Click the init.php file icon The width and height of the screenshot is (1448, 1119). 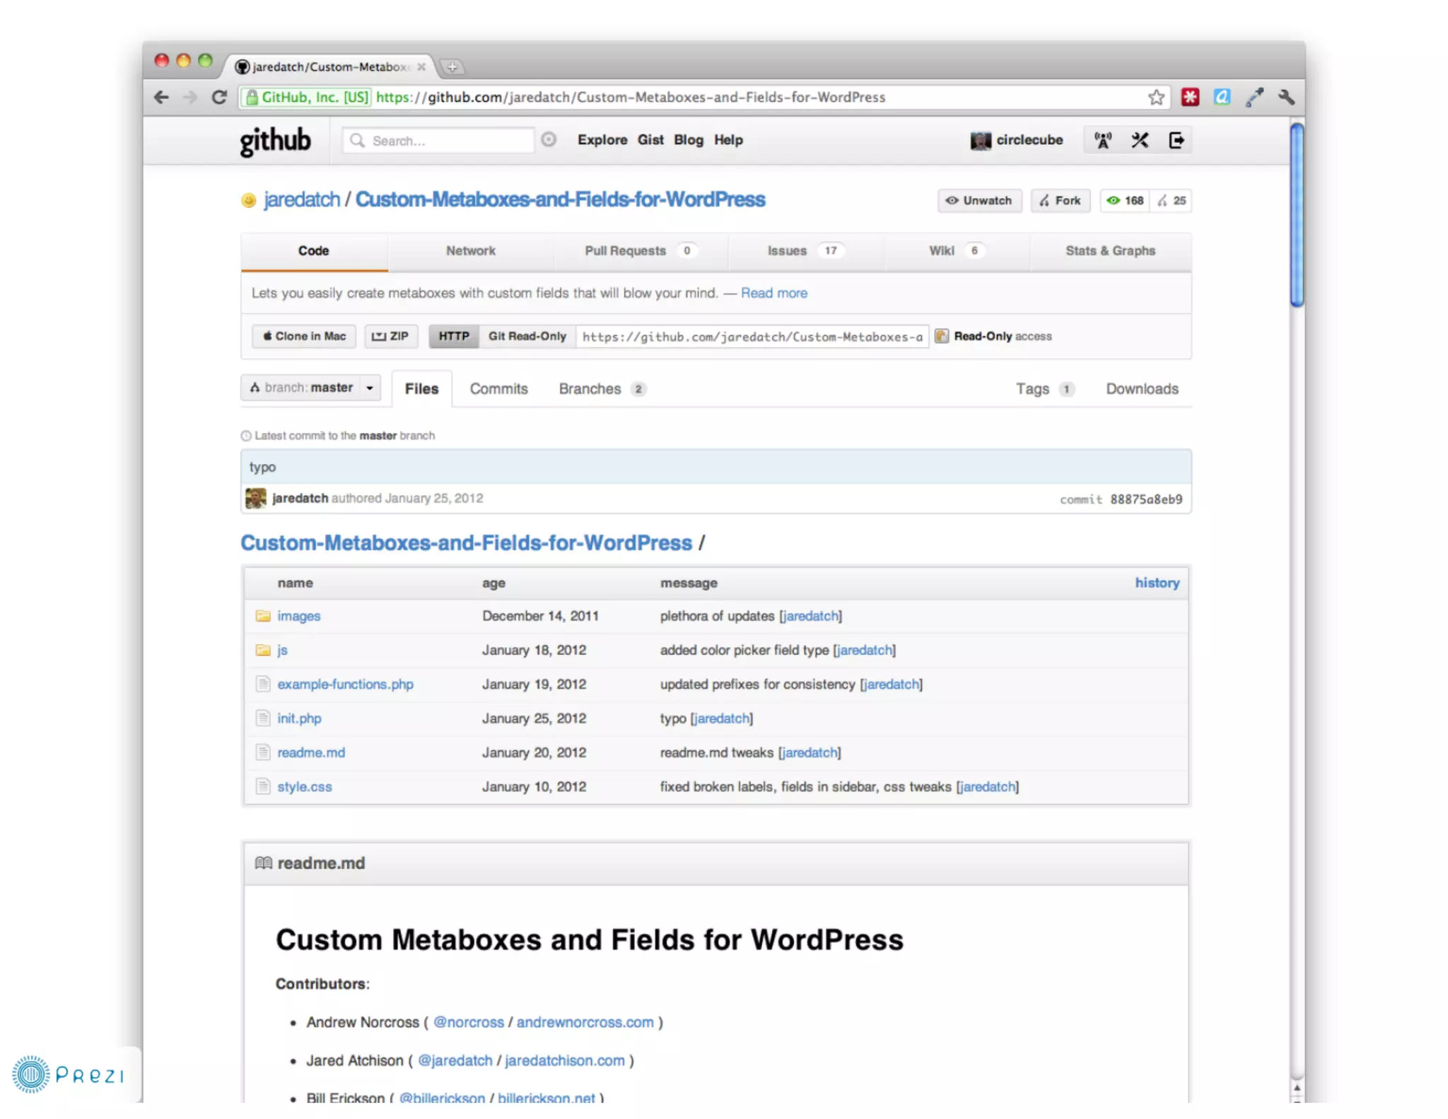click(x=263, y=718)
